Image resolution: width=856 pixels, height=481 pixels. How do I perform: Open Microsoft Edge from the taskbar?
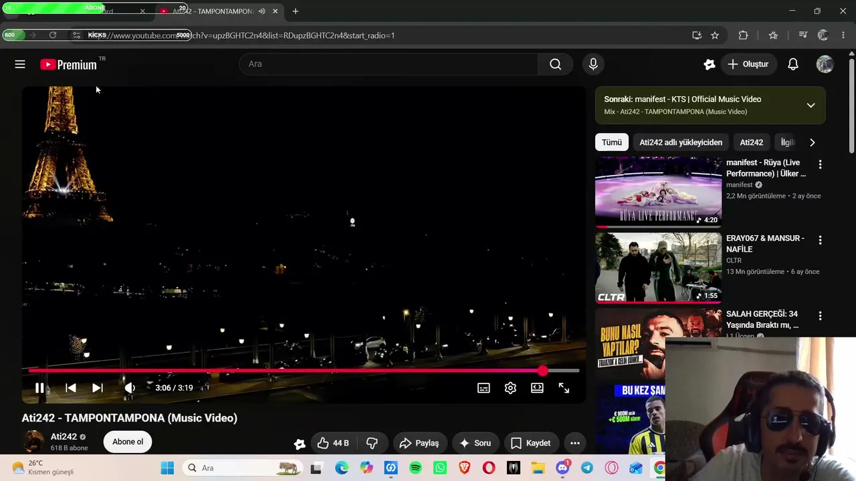342,468
